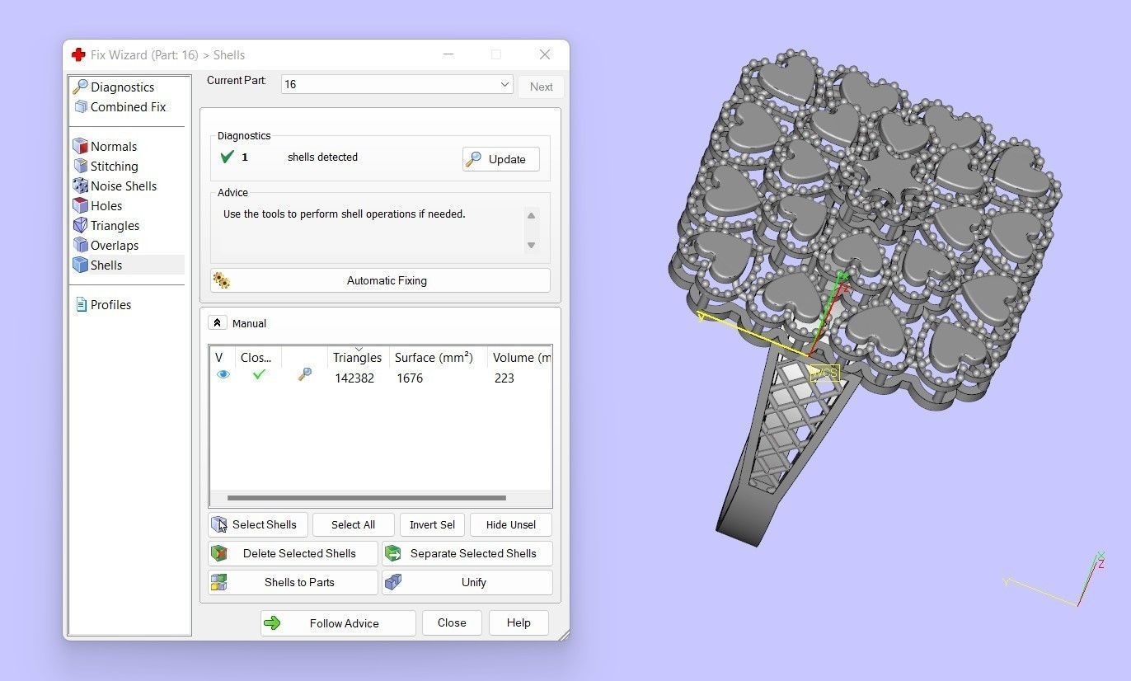Open the Current Part dropdown
Viewport: 1131px width, 681px height.
pos(397,84)
